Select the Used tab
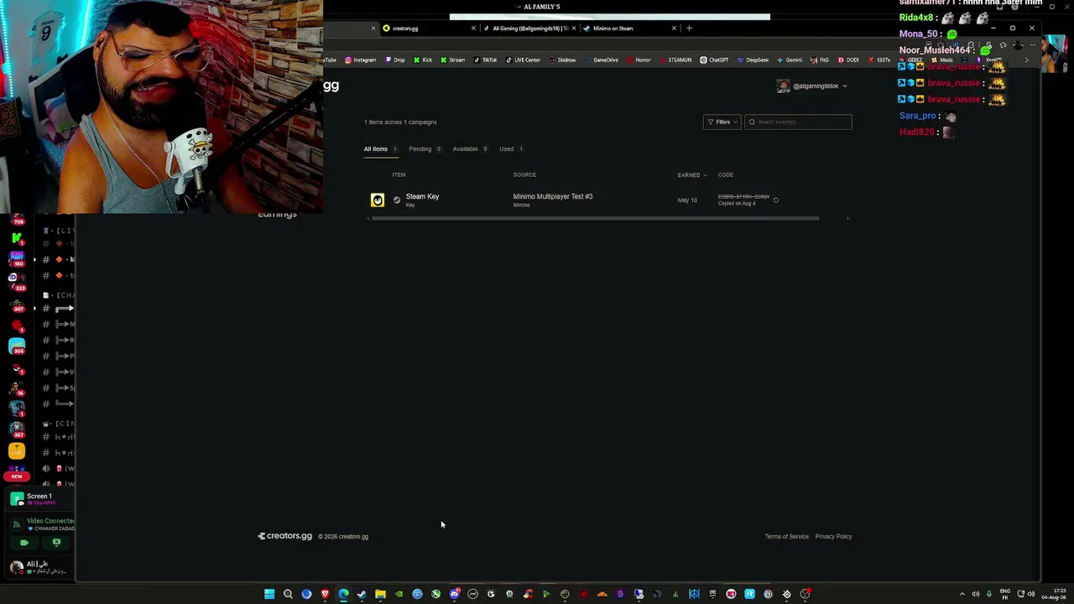This screenshot has width=1074, height=604. click(x=511, y=149)
